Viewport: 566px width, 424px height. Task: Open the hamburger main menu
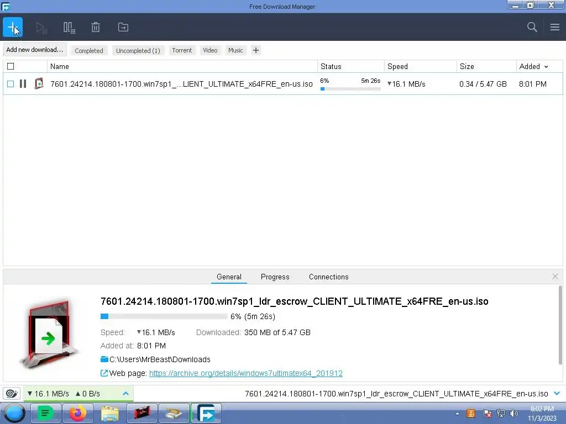(x=555, y=27)
